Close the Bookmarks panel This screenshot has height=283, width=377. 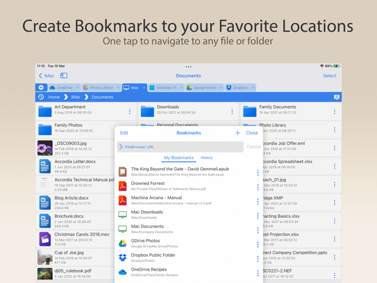[x=252, y=133]
